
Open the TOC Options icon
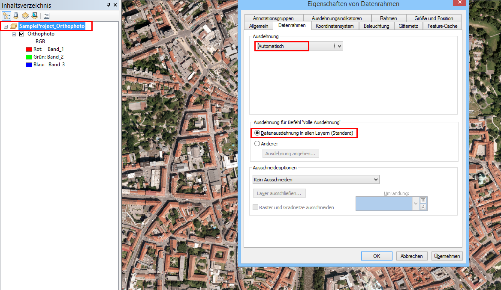pyautogui.click(x=46, y=15)
